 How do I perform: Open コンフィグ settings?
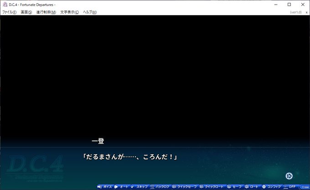[271, 187]
